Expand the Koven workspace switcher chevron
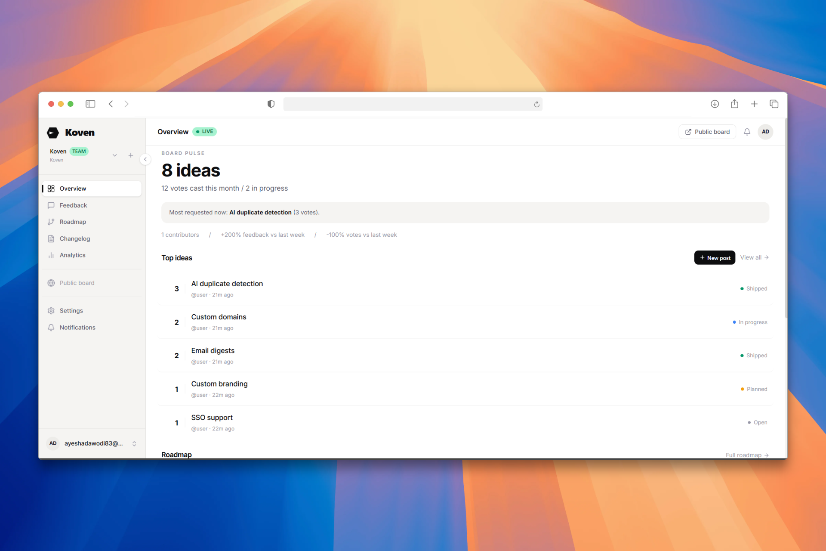Viewport: 826px width, 551px height. (115, 155)
